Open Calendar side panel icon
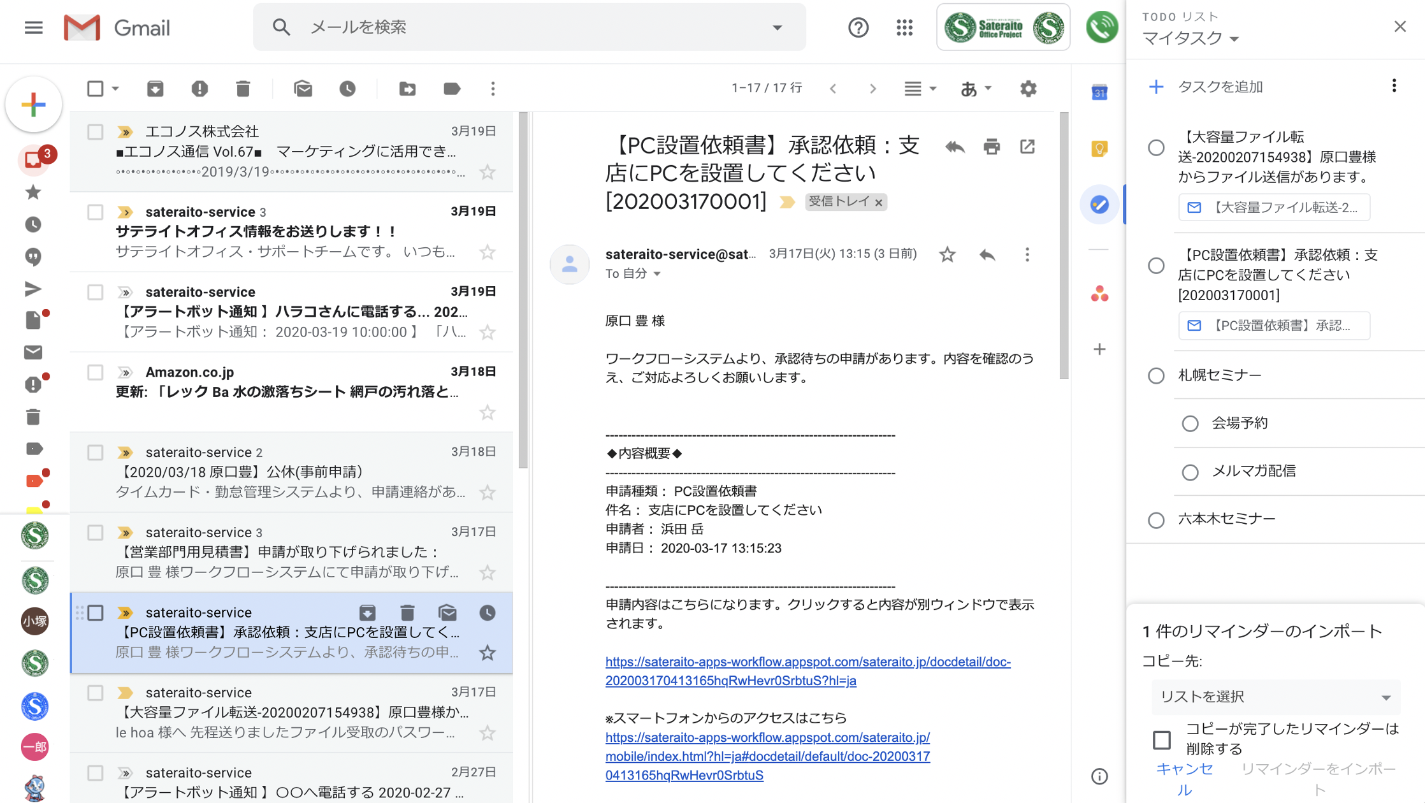The width and height of the screenshot is (1425, 803). coord(1099,93)
